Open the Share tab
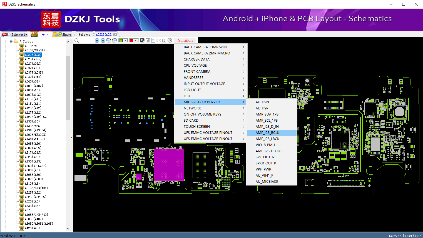The image size is (423, 238). [x=62, y=34]
